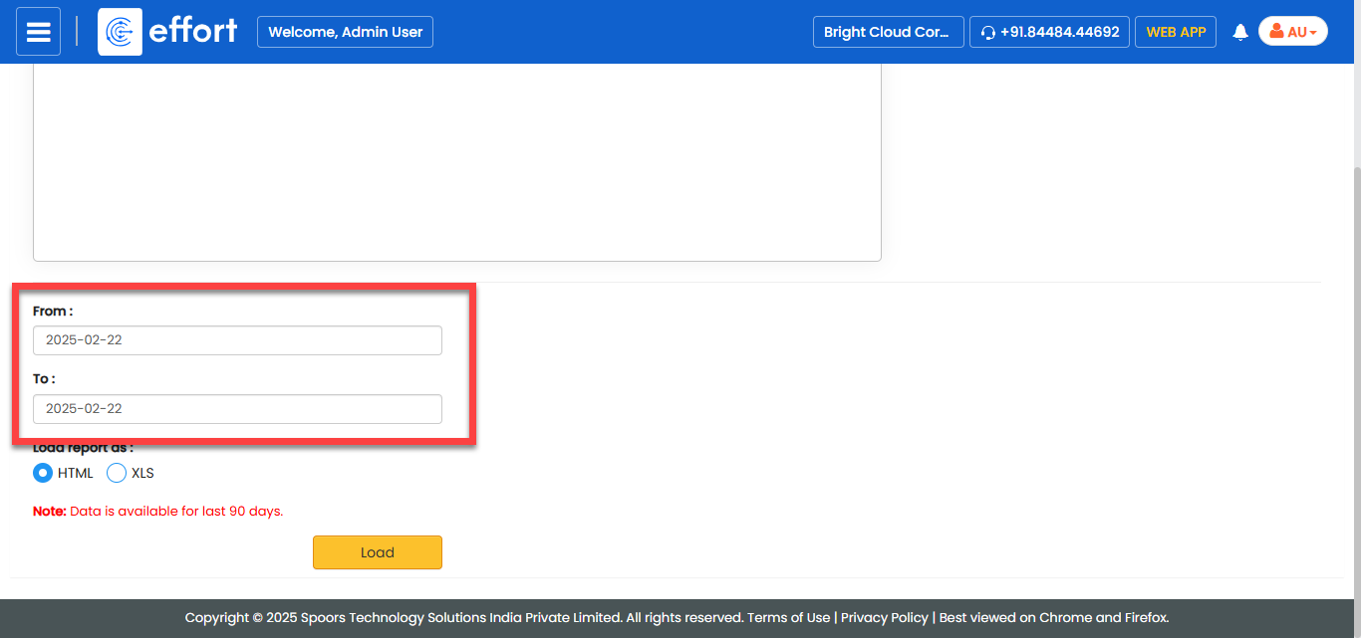Click the Effort logo icon

tap(120, 32)
